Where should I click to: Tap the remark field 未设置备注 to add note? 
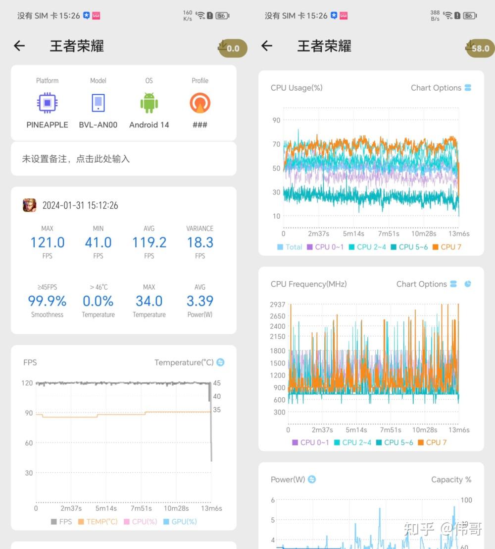pyautogui.click(x=124, y=158)
